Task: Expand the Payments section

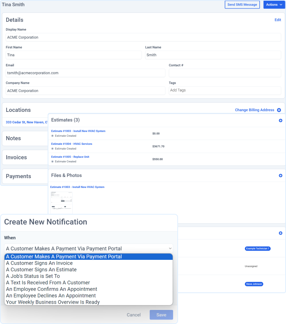Action: pos(18,176)
